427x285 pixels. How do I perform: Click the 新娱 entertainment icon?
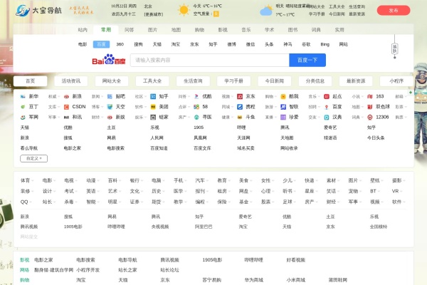(110, 118)
